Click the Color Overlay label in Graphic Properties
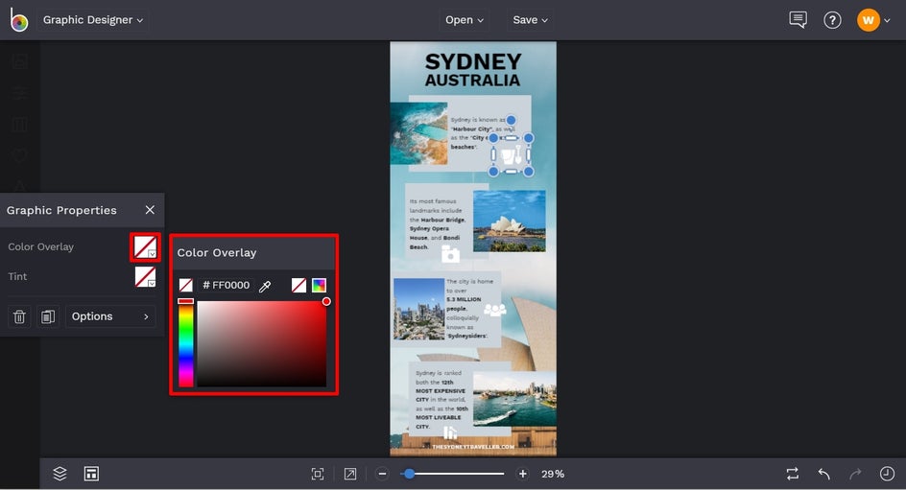906x490 pixels. [x=41, y=246]
